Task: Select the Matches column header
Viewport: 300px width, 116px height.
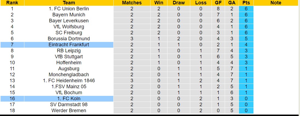Action: 132,3
